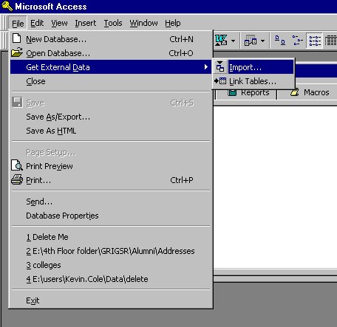Screen dimensions: 337x327
Task: Choose Open Database menu item
Action: pyautogui.click(x=111, y=53)
